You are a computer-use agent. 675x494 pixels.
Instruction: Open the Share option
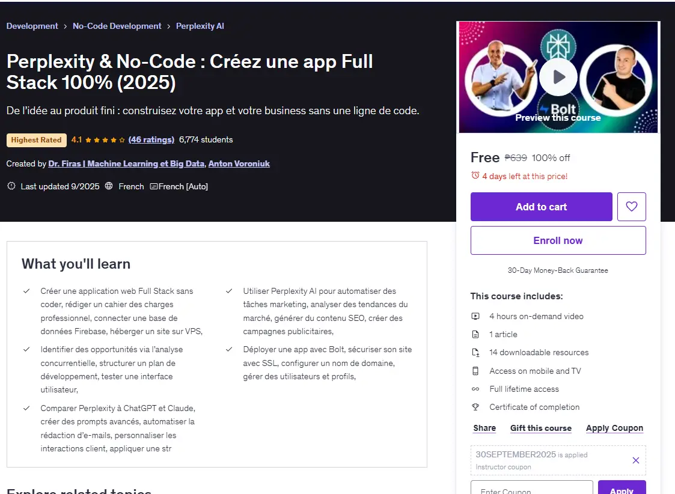coord(484,428)
